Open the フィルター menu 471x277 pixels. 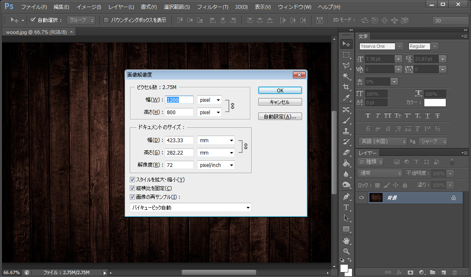212,7
